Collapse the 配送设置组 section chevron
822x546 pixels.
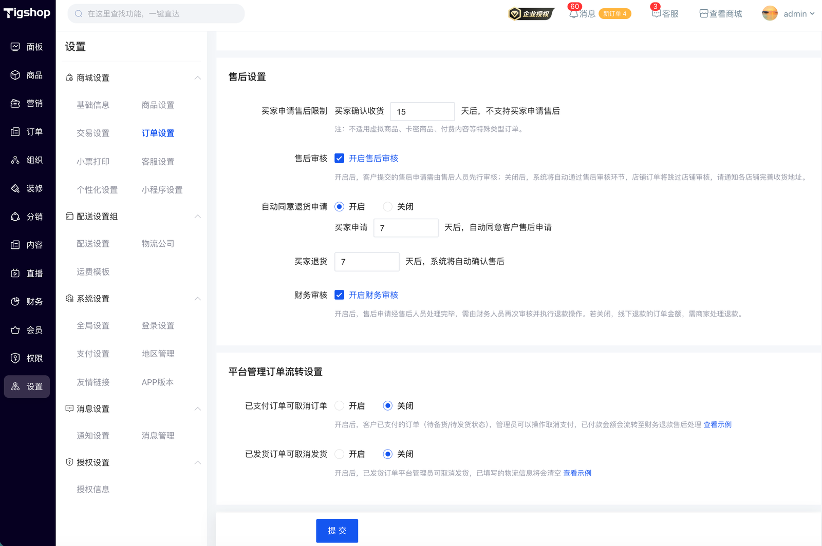[197, 217]
